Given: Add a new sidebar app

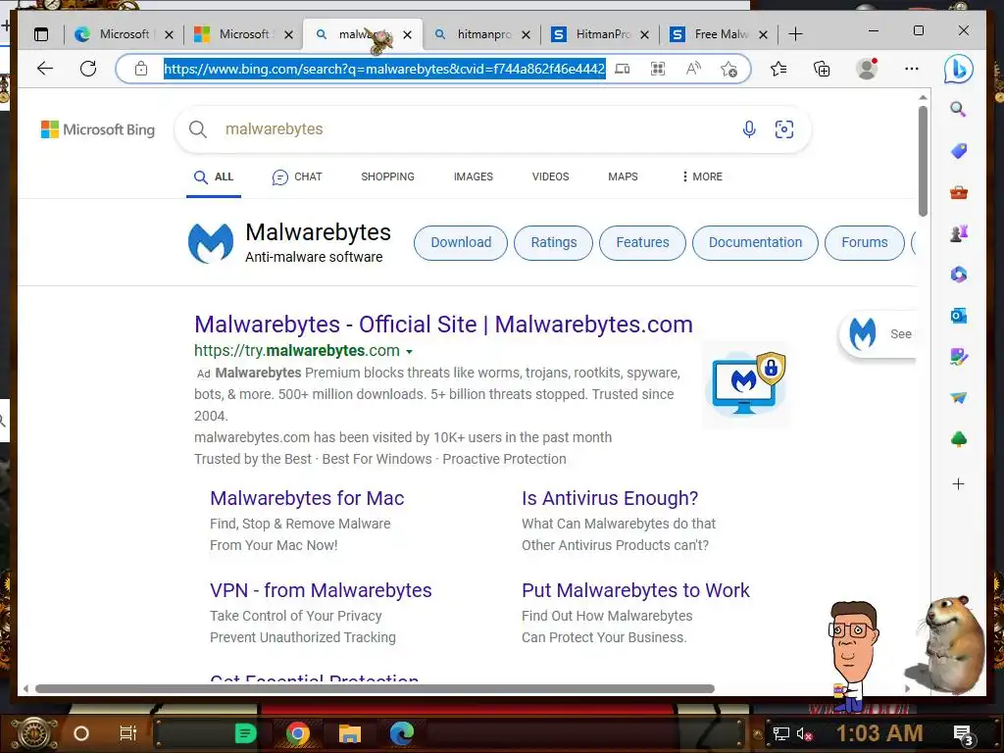Looking at the screenshot, I should click(959, 484).
